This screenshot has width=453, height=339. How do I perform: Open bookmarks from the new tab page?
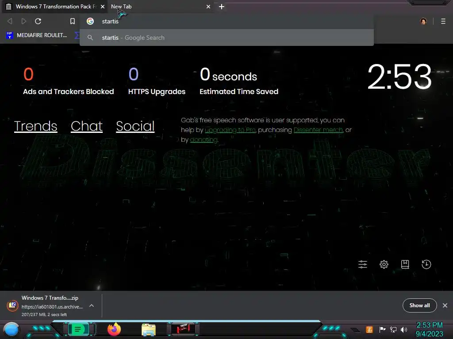405,264
